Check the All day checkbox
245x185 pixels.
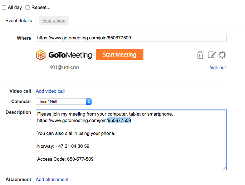4,8
